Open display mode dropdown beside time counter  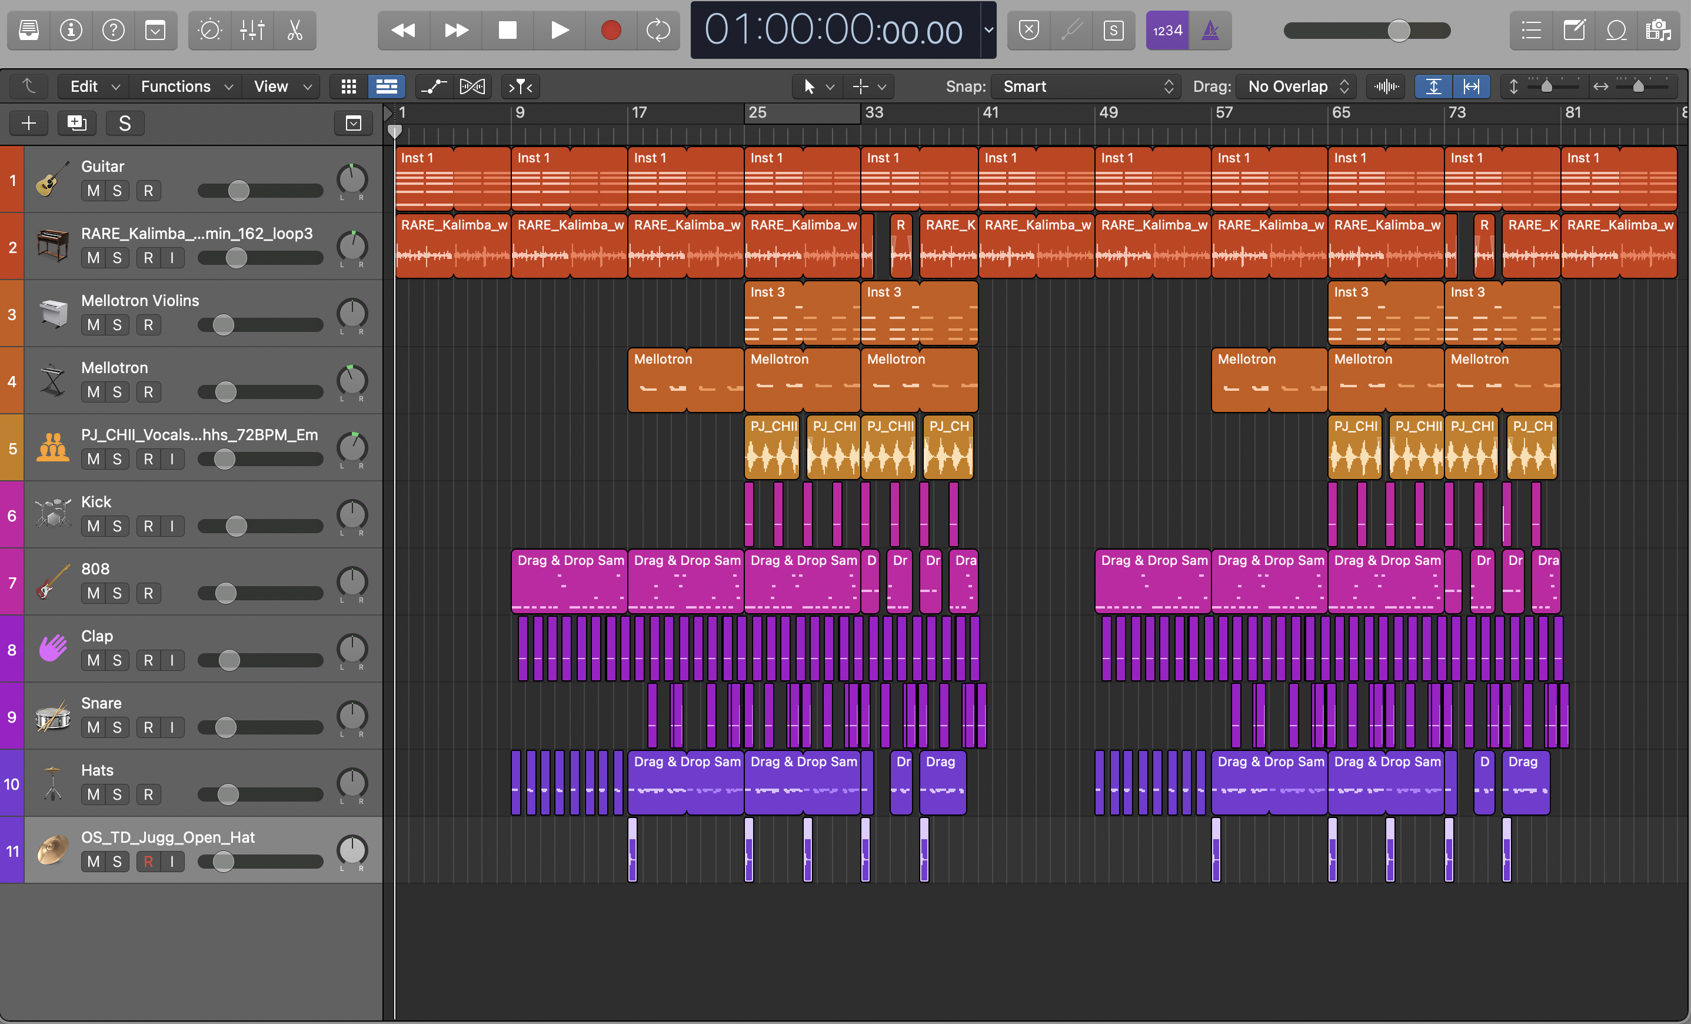click(988, 30)
